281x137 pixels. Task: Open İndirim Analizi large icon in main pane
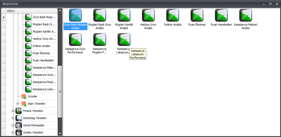point(173,15)
